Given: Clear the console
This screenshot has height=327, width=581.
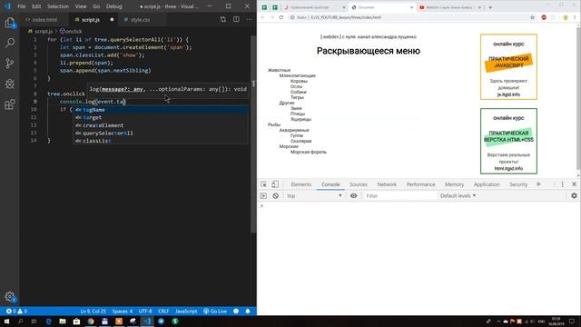Looking at the screenshot, I should point(275,196).
